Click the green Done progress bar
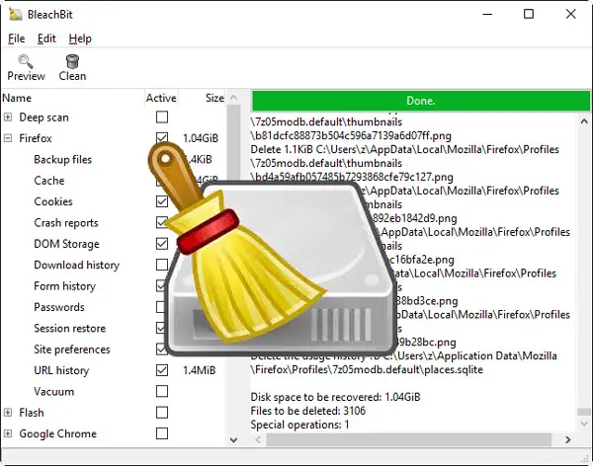The width and height of the screenshot is (593, 466). tap(421, 101)
